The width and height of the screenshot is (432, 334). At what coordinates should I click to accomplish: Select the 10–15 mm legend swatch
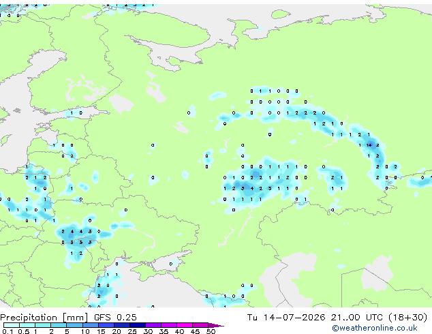pyautogui.click(x=91, y=325)
